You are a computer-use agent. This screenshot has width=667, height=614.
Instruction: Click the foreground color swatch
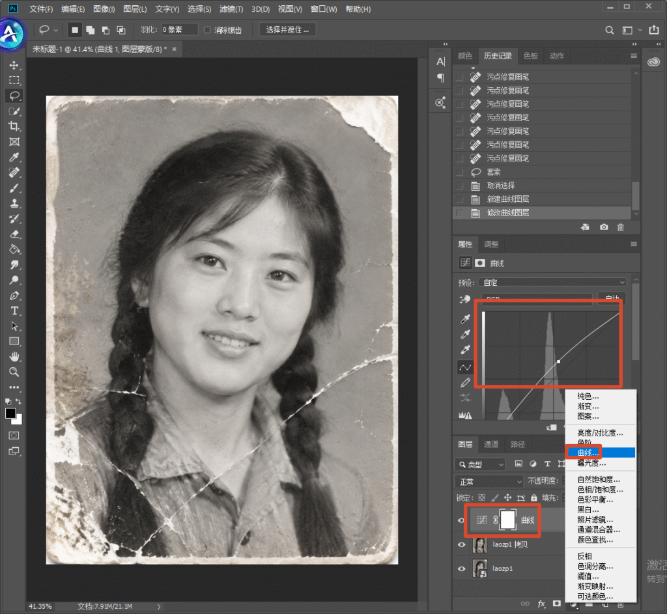pyautogui.click(x=10, y=413)
